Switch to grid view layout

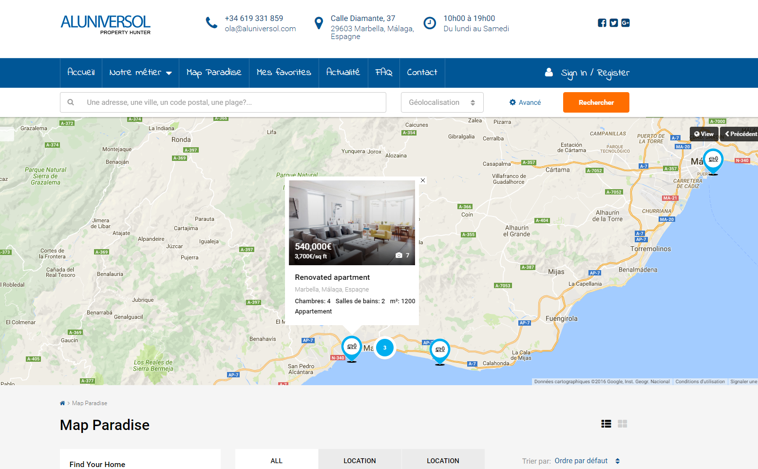click(623, 424)
